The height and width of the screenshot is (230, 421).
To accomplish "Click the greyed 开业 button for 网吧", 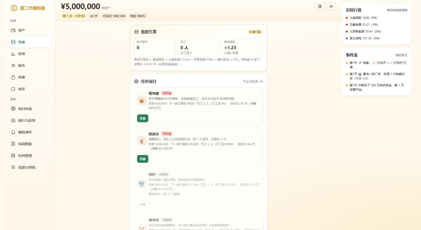I will pyautogui.click(x=143, y=204).
